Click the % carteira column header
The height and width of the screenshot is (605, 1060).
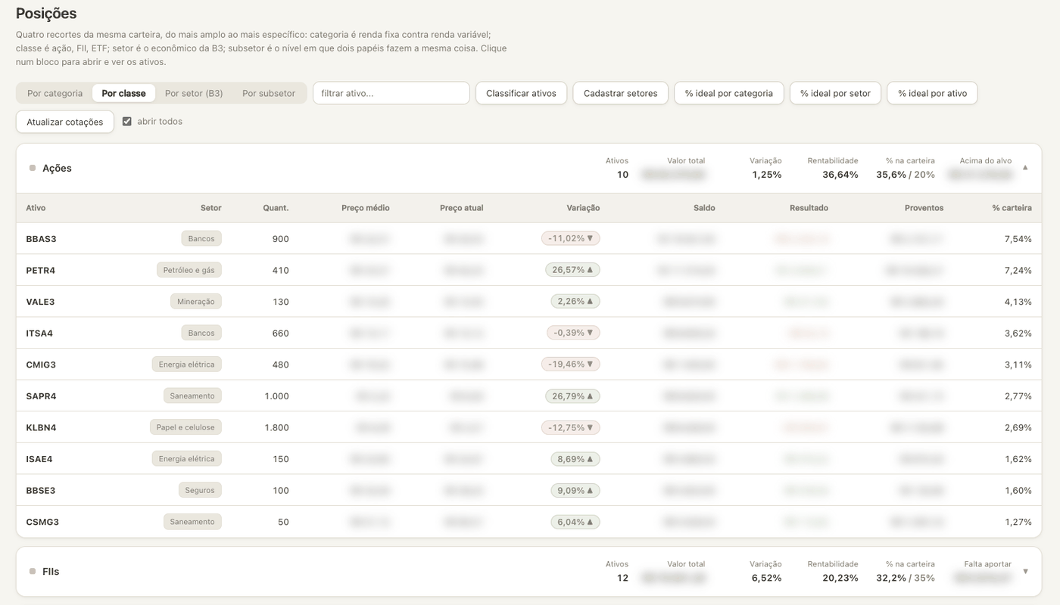(x=1012, y=208)
